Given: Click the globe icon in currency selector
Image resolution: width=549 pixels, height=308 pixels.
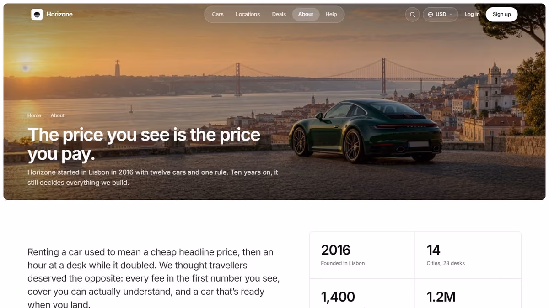Looking at the screenshot, I should coord(431,15).
